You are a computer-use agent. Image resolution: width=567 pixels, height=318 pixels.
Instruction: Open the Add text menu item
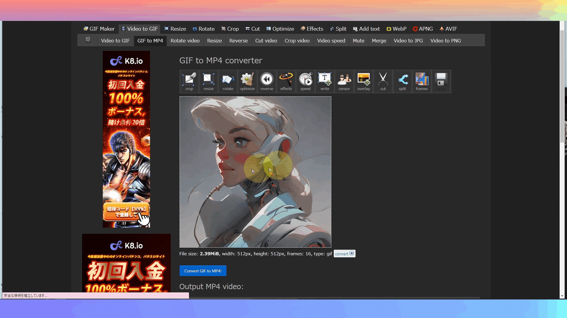pyautogui.click(x=366, y=29)
